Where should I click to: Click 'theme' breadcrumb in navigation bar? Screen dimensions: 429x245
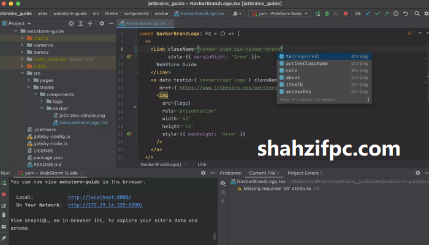[x=112, y=13]
